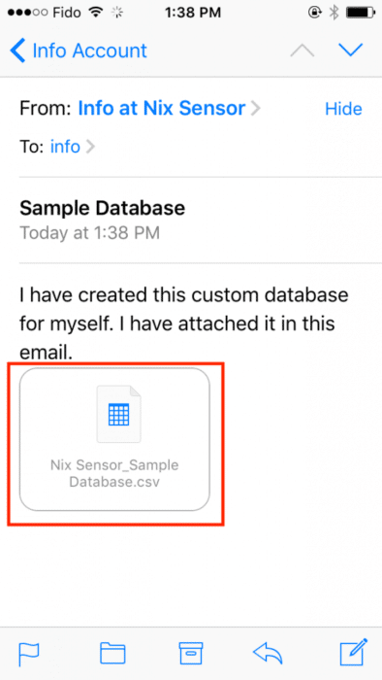382x680 pixels.
Task: Tap the Bluetooth icon in the status bar
Action: point(334,13)
